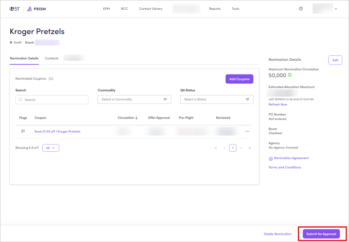The height and width of the screenshot is (242, 349).
Task: Go to the last page arrow icon
Action: pyautogui.click(x=249, y=147)
